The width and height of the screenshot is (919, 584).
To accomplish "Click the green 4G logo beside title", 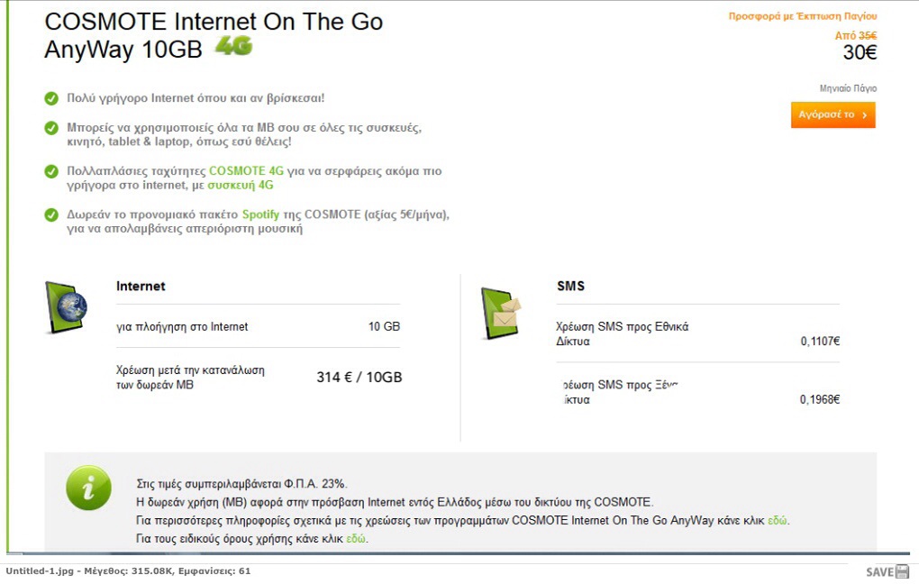I will tap(234, 46).
